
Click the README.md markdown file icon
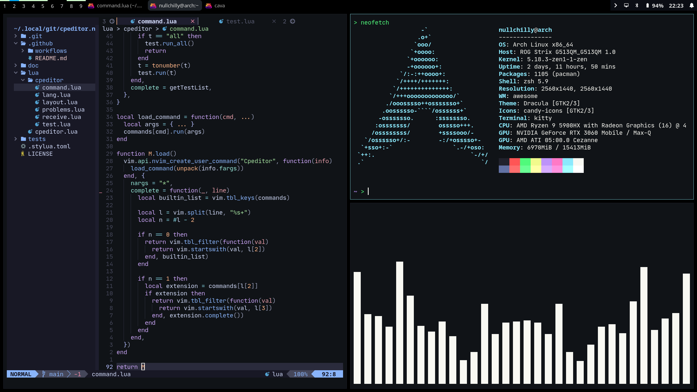pyautogui.click(x=30, y=58)
